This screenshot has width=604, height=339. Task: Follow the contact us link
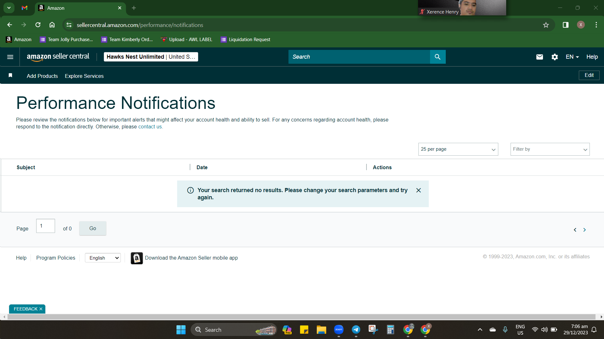pyautogui.click(x=150, y=127)
